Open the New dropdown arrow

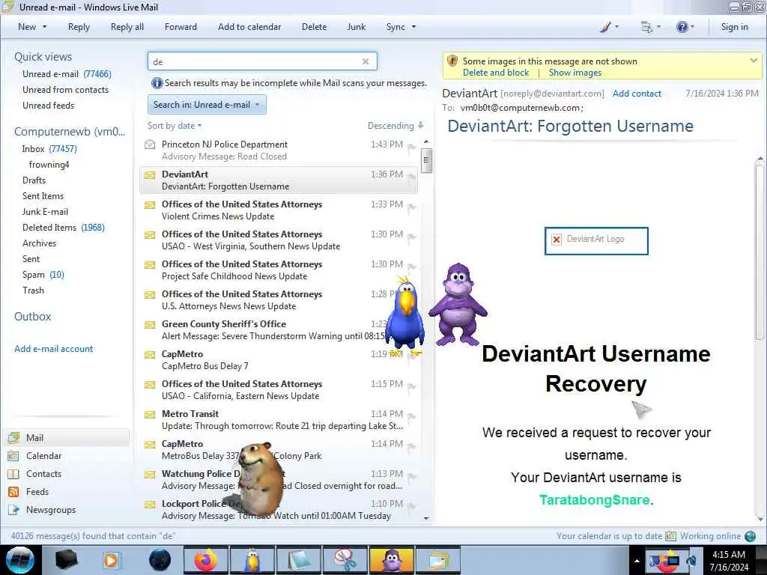[x=44, y=27]
